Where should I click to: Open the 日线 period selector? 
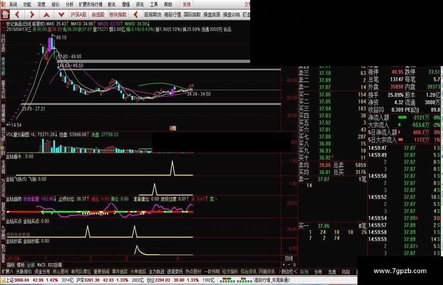pos(289,258)
